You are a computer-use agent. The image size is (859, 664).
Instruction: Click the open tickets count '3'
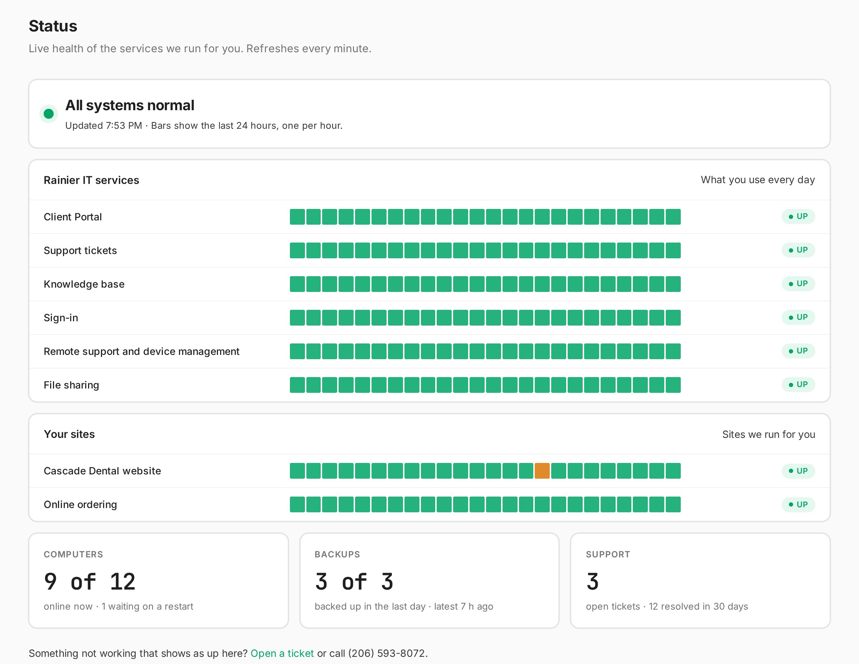tap(593, 581)
